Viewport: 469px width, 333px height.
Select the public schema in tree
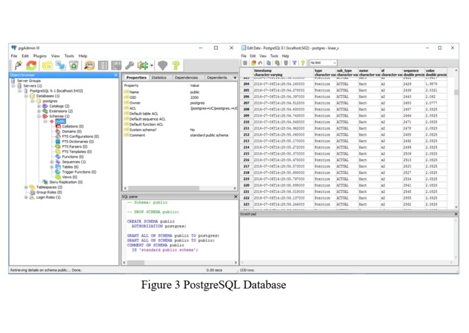pos(61,121)
